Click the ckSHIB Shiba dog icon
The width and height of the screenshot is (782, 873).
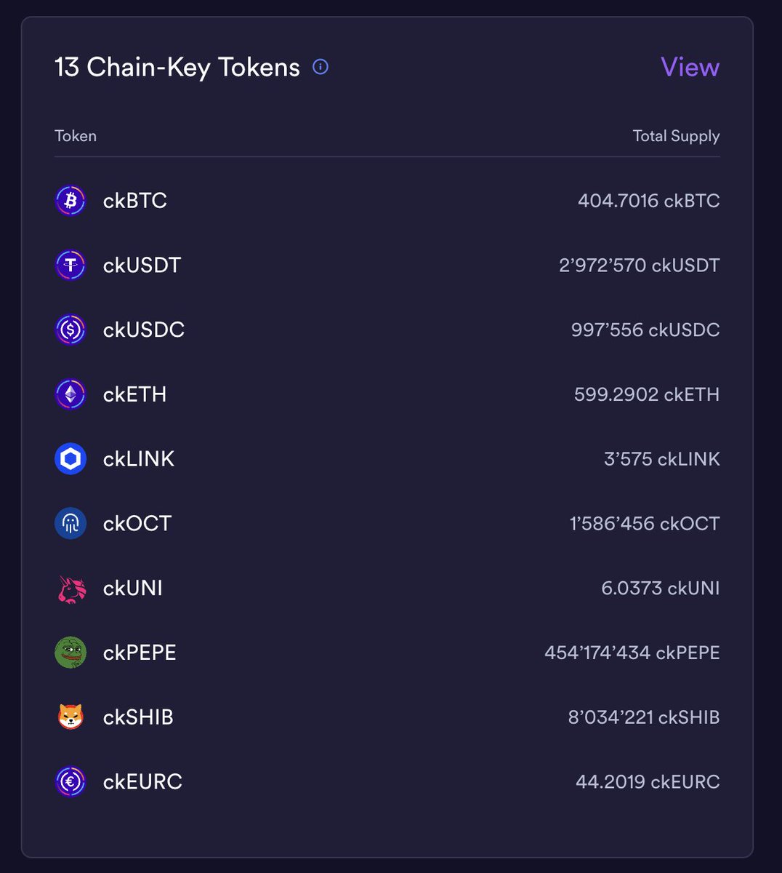pyautogui.click(x=70, y=717)
